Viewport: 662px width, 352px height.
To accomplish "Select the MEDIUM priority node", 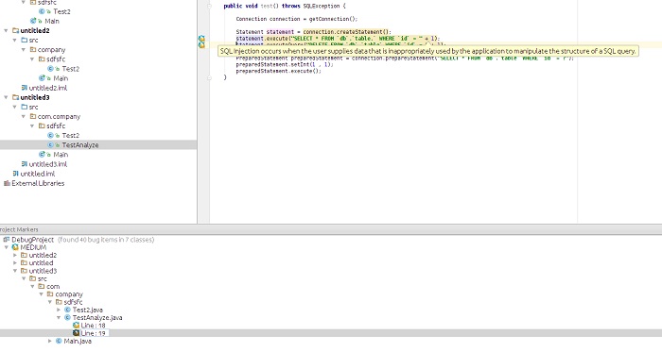I will pyautogui.click(x=33, y=247).
